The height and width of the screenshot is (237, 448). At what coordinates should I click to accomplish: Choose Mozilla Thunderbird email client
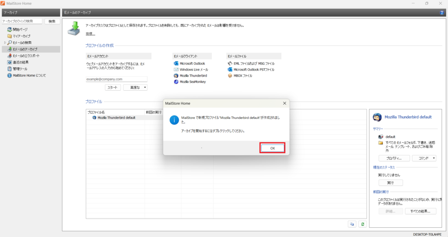[193, 75]
